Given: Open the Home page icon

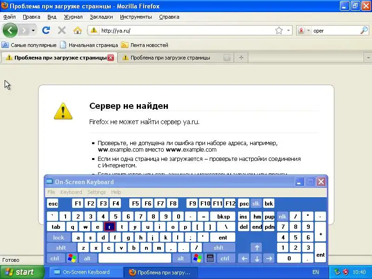Looking at the screenshot, I should [x=78, y=30].
